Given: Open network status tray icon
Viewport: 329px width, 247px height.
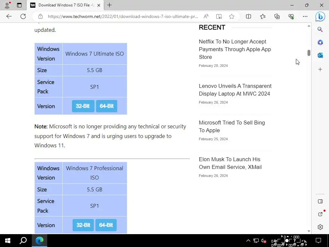Looking at the screenshot, I should [256, 241].
